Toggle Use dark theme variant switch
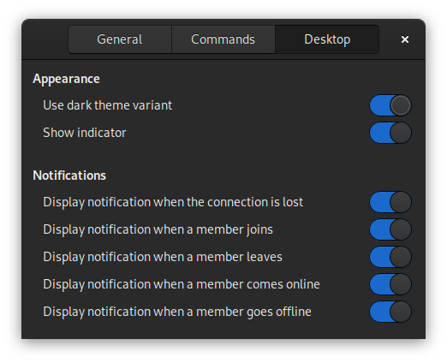 click(390, 105)
